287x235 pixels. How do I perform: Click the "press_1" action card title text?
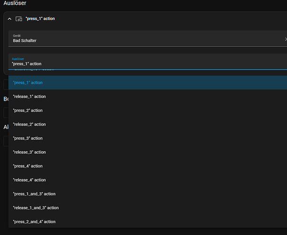click(40, 19)
